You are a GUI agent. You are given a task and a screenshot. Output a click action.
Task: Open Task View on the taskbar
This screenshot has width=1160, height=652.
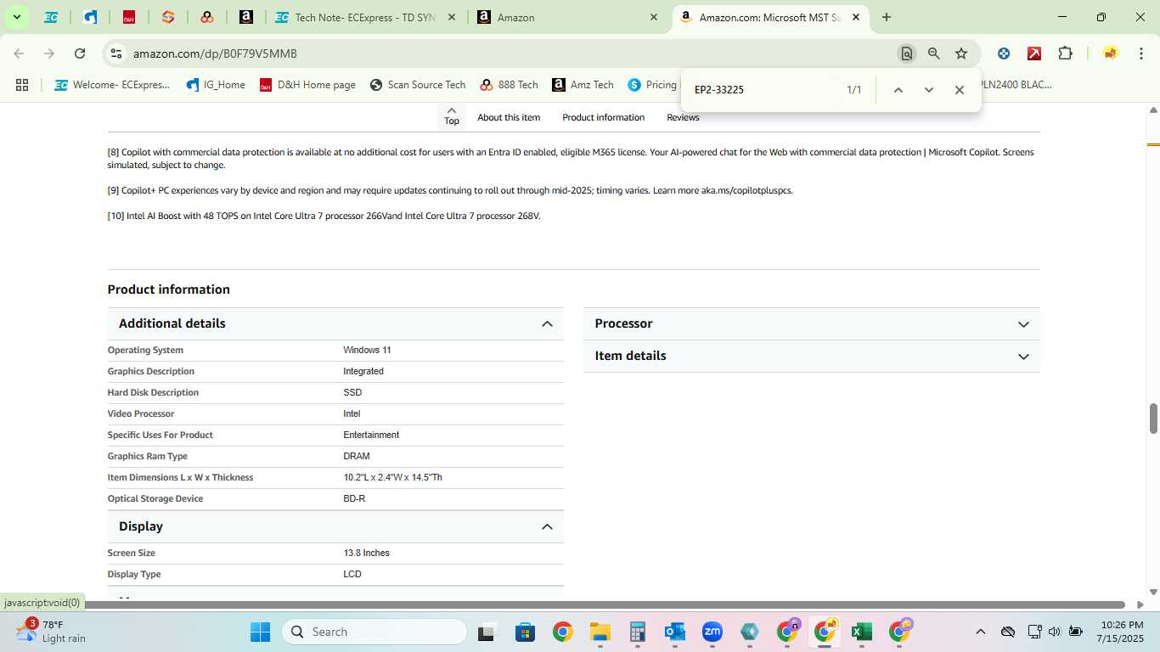pos(487,632)
